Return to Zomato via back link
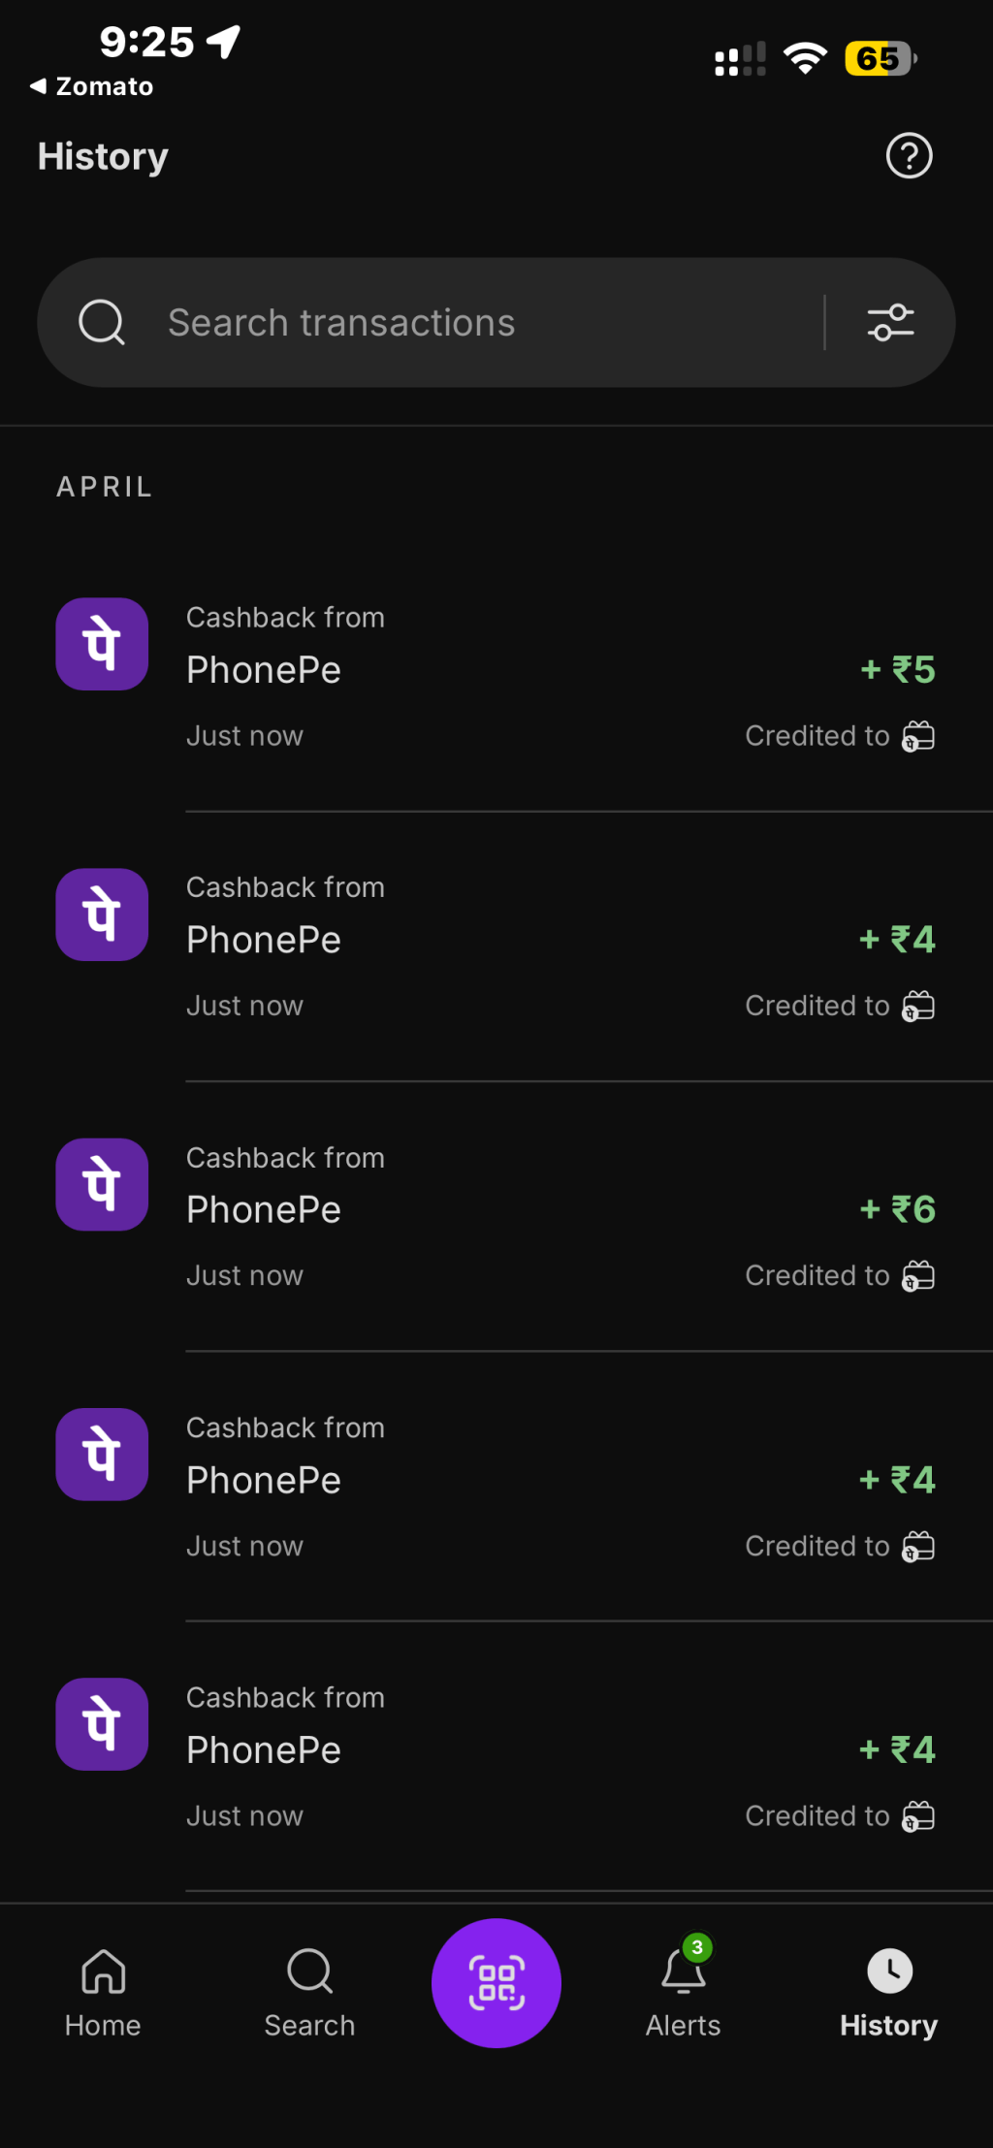 click(92, 86)
